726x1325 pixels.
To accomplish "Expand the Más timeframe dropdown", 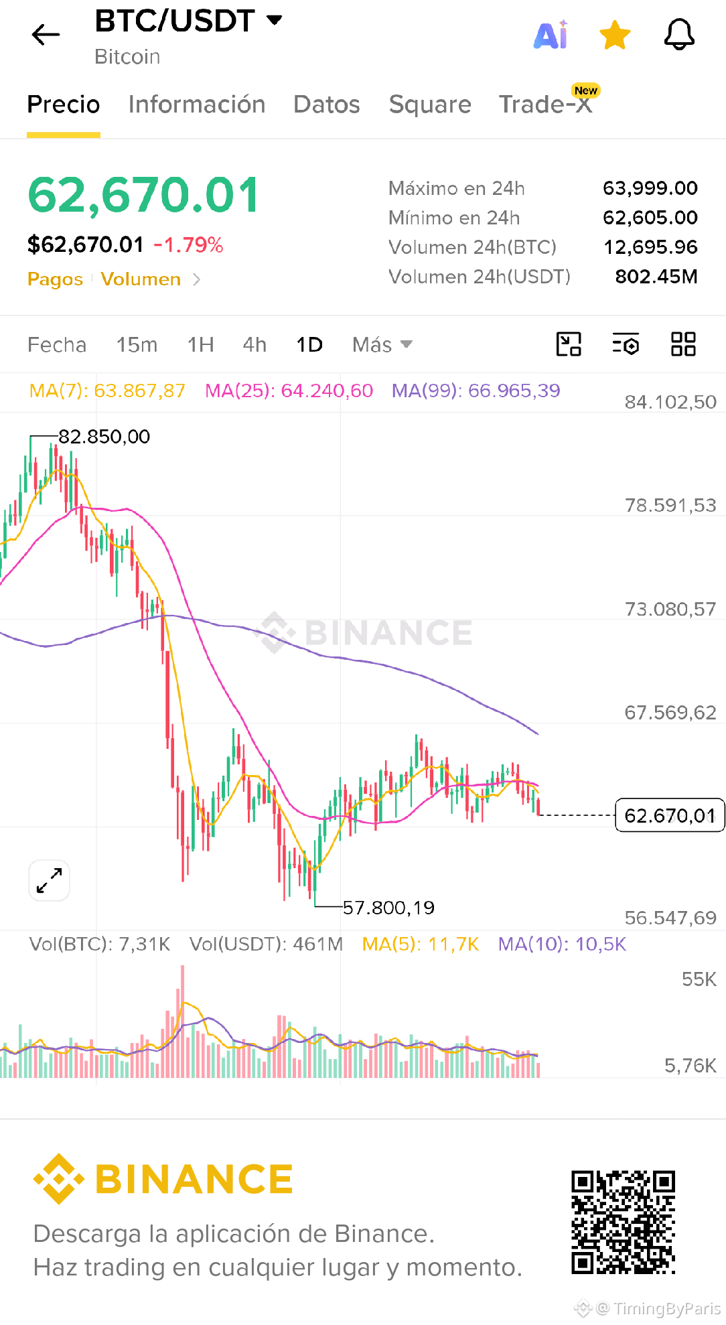I will [382, 345].
